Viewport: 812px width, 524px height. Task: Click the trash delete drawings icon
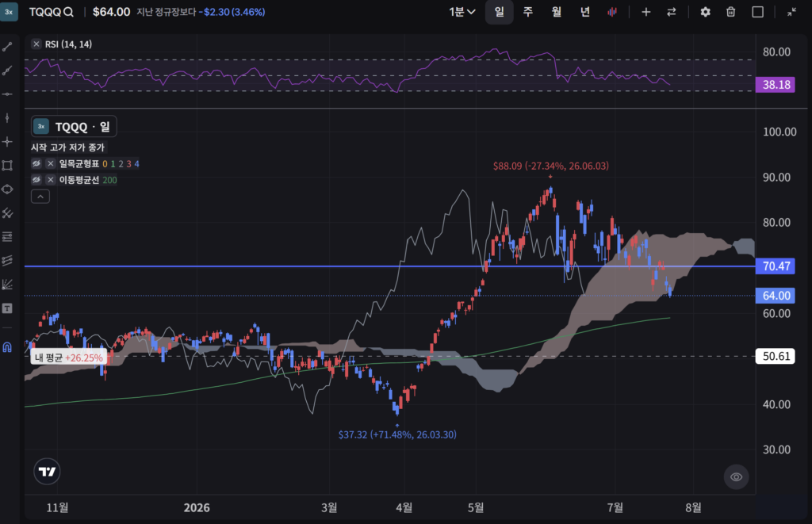[x=730, y=12]
